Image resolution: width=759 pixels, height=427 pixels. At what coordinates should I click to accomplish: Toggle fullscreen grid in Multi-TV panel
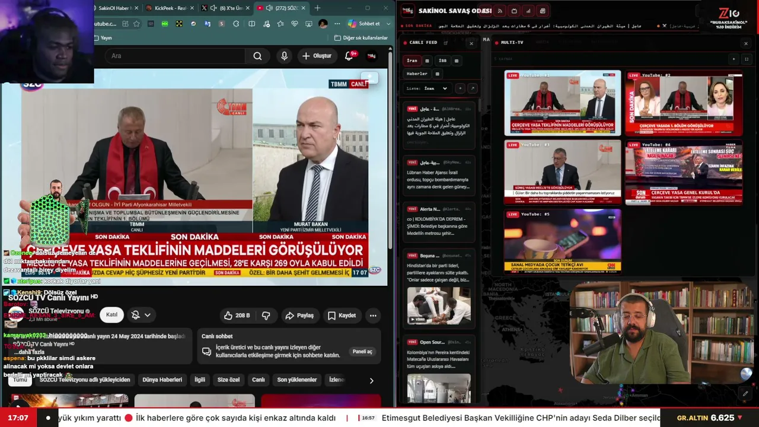[x=747, y=59]
